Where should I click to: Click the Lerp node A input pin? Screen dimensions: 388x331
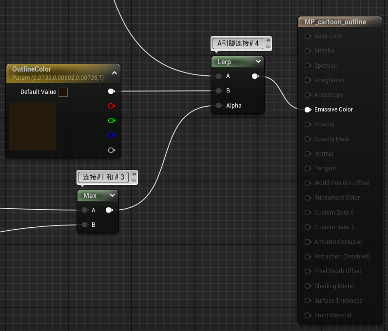tap(219, 76)
